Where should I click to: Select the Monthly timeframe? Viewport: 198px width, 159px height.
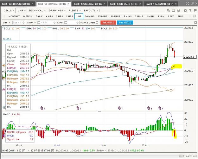pos(14,16)
